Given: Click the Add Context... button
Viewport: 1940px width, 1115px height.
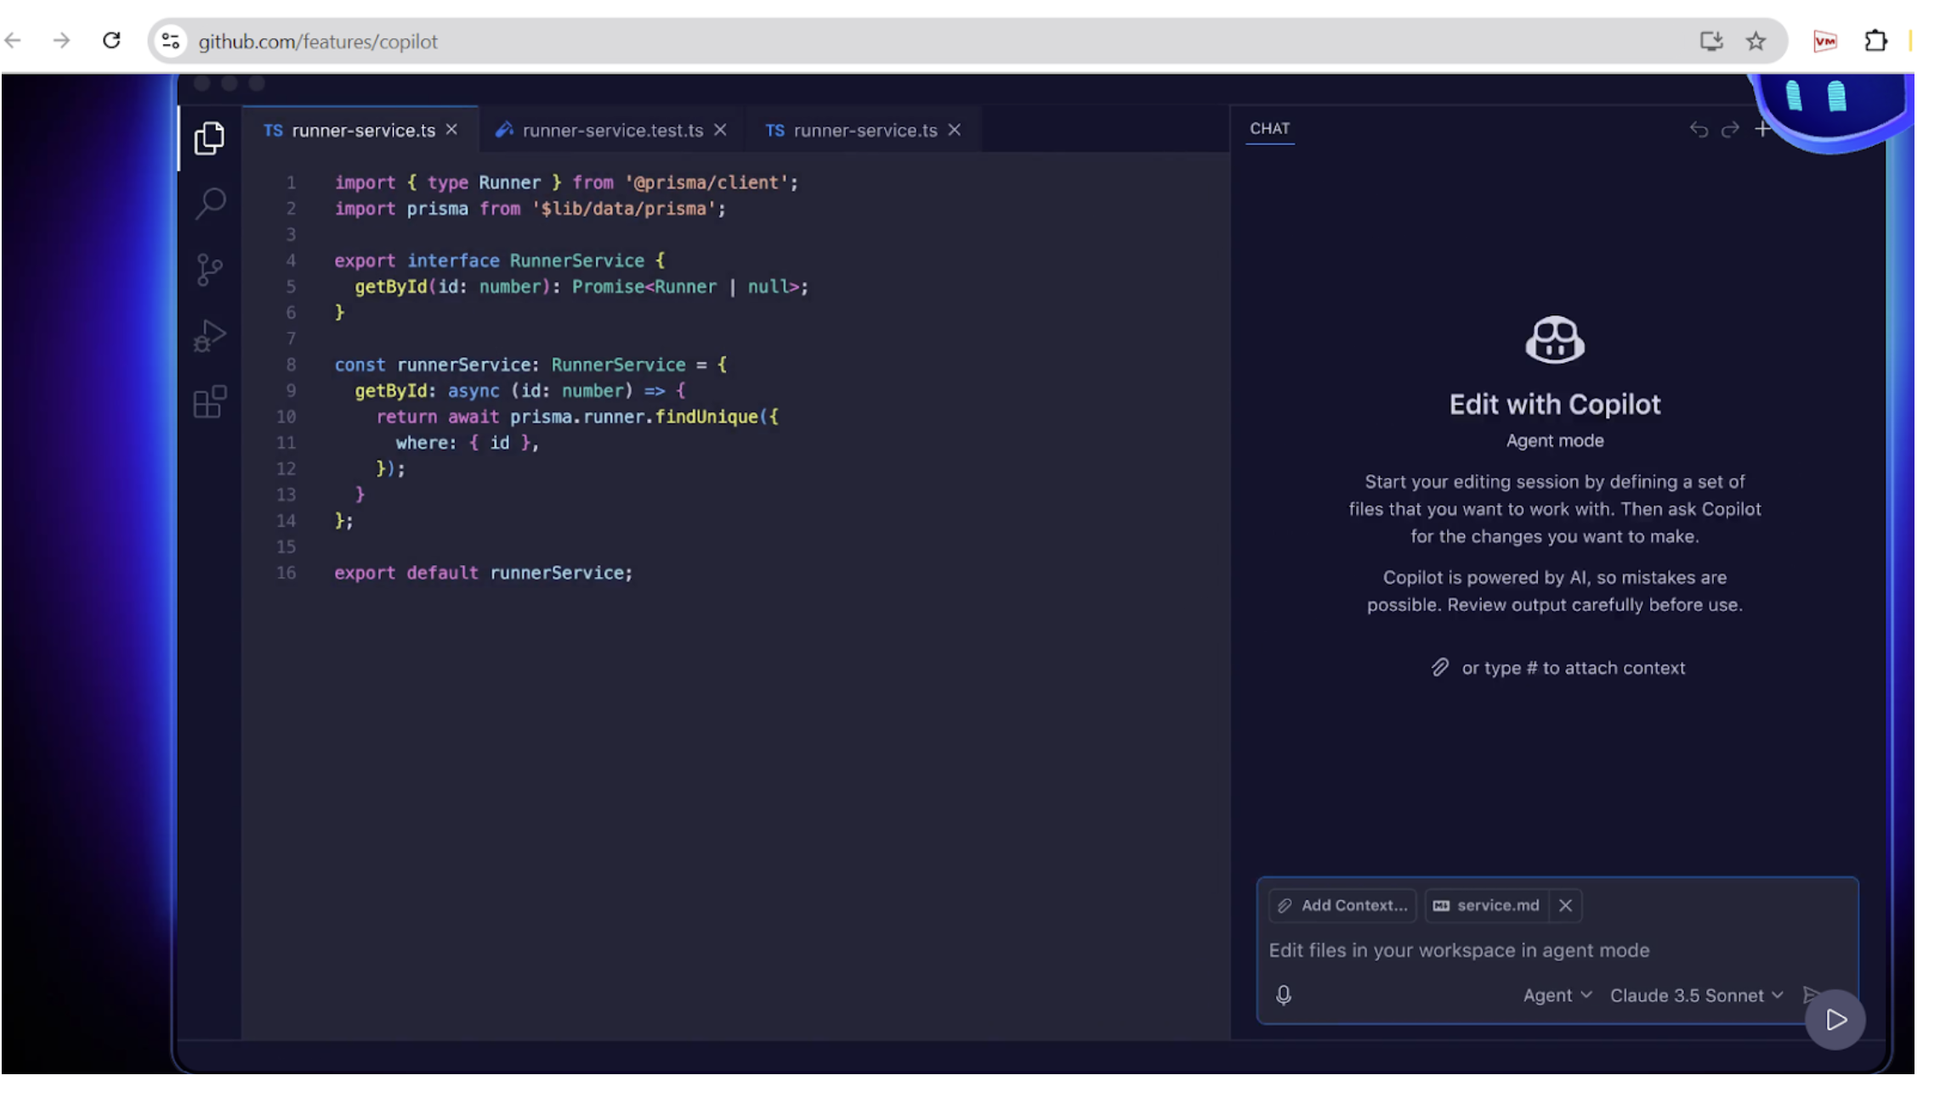Looking at the screenshot, I should click(x=1343, y=906).
